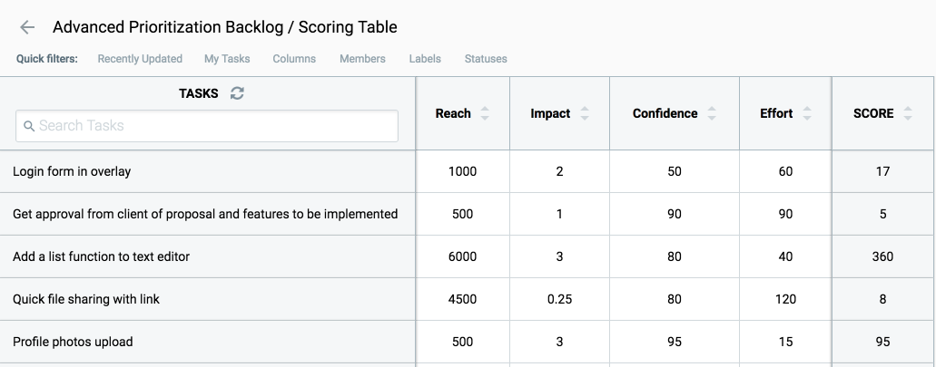This screenshot has width=936, height=367.
Task: Click the Effort column sort arrows
Action: click(x=807, y=113)
